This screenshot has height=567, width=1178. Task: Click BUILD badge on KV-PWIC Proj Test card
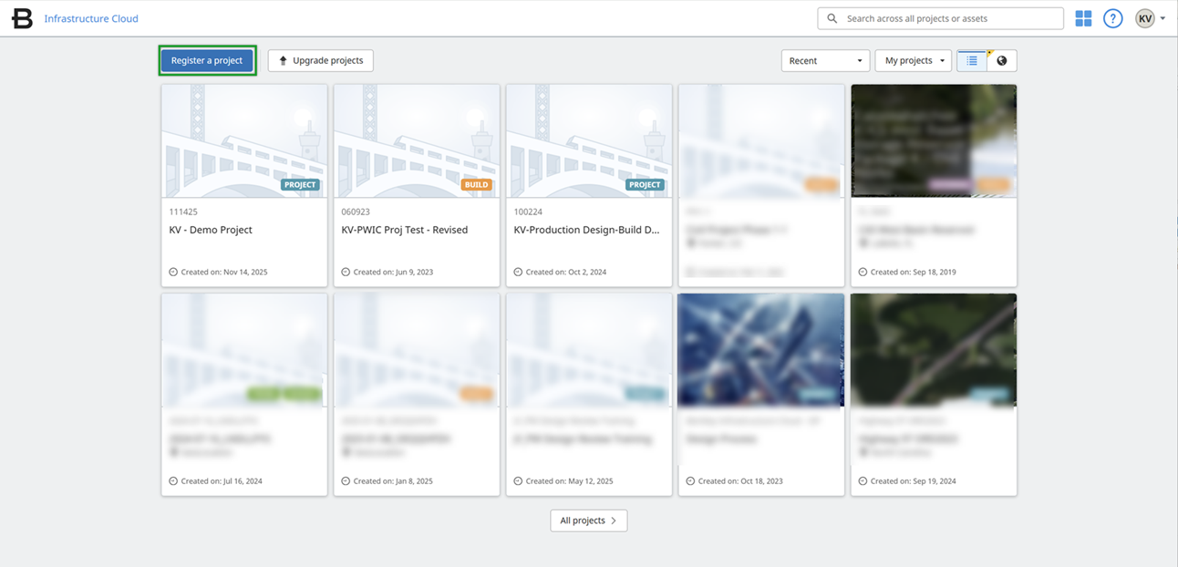coord(477,184)
